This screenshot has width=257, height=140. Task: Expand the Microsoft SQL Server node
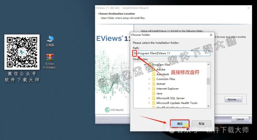tap(149, 98)
